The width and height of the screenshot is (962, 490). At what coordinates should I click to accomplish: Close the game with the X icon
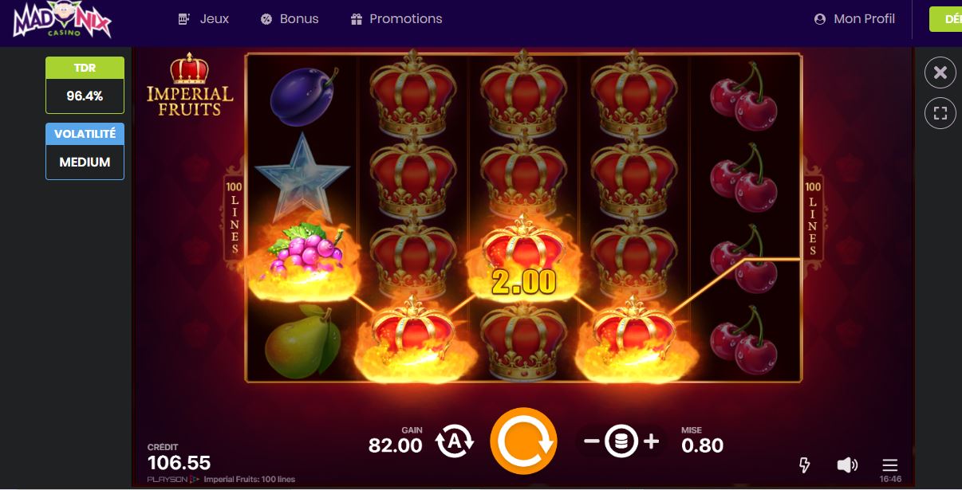940,73
